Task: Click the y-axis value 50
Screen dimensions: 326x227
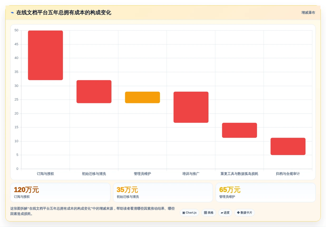Action: [16, 30]
